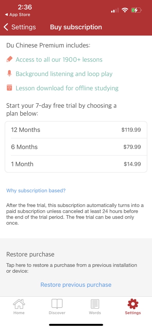Select the Settings gear icon
The width and height of the screenshot is (152, 329).
(133, 304)
